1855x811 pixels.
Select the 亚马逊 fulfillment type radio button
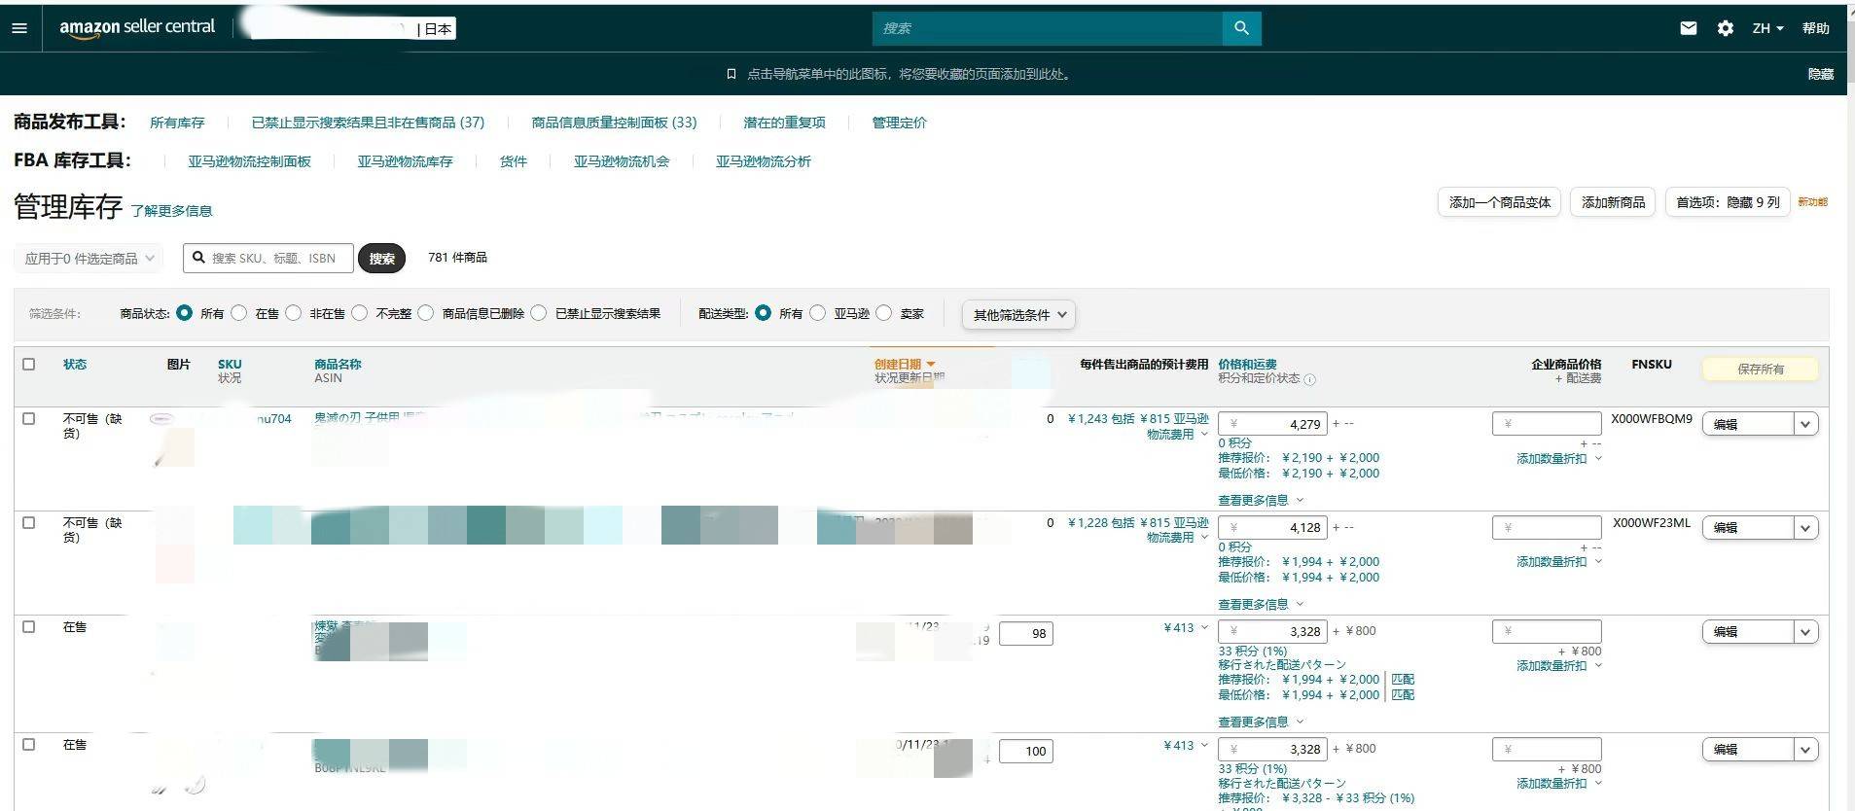[818, 313]
